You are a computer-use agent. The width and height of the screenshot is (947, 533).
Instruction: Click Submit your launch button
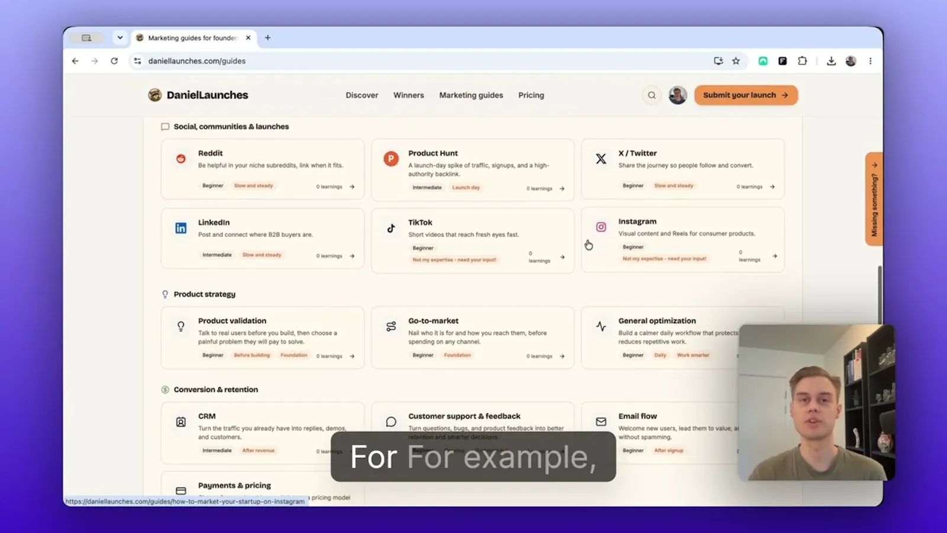[x=746, y=95]
